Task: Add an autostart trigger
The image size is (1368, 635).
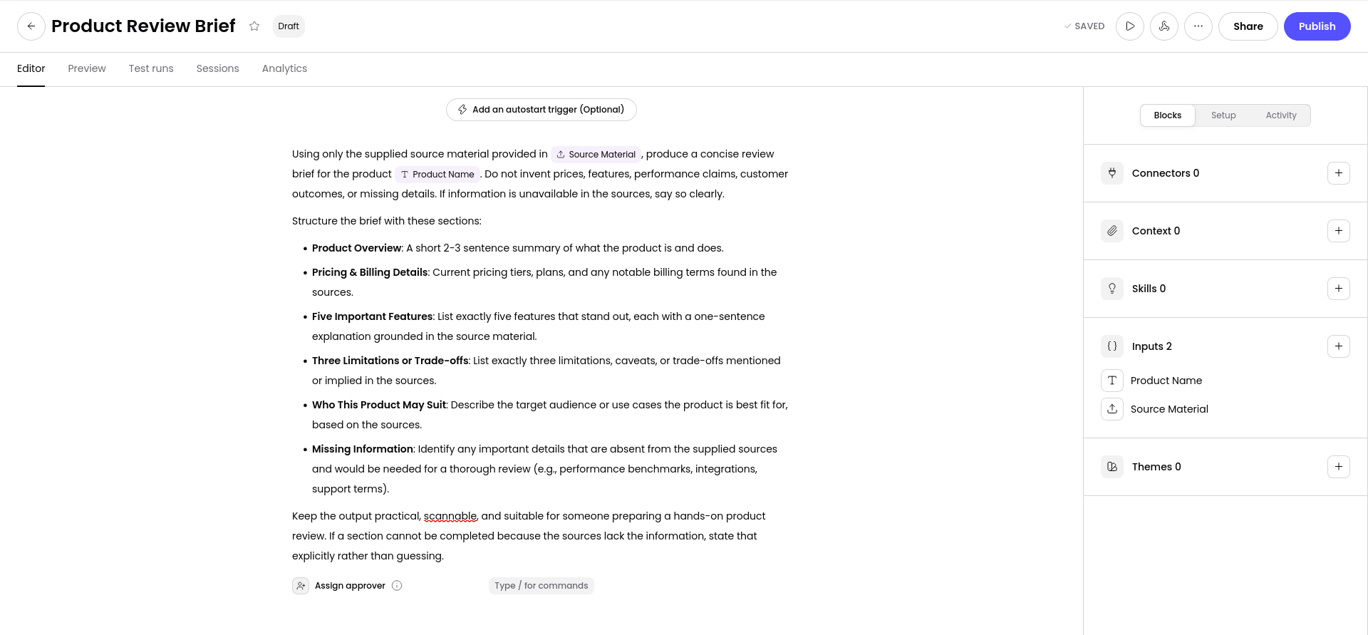Action: coord(541,110)
